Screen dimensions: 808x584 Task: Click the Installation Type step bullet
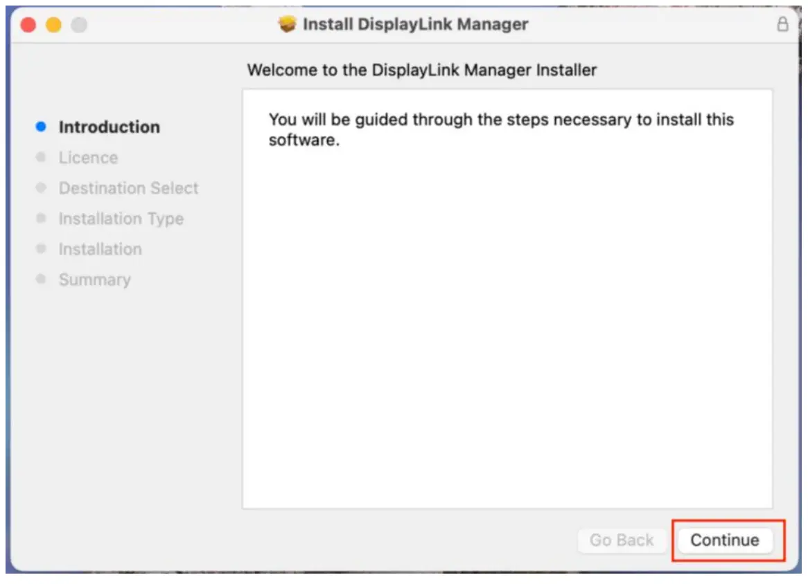39,219
